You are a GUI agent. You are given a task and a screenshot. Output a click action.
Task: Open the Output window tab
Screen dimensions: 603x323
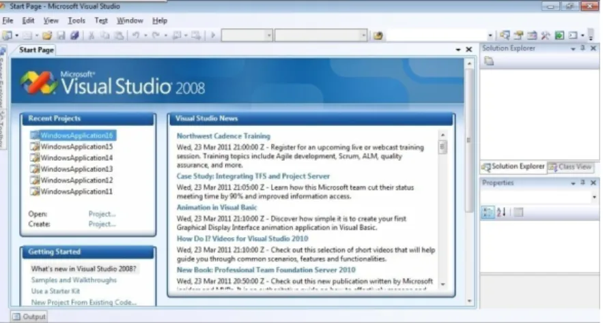click(x=29, y=316)
